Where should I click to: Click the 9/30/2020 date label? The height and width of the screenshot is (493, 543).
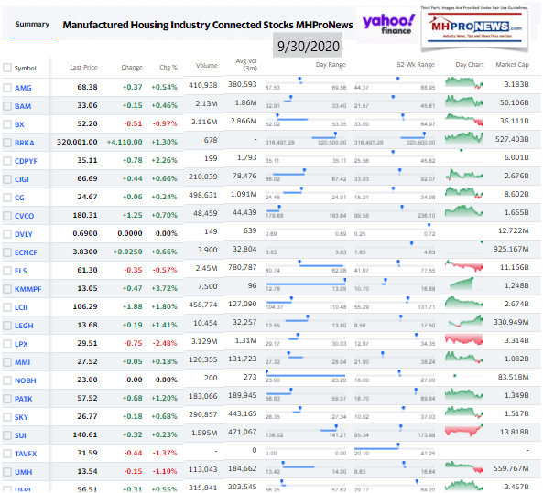tap(308, 46)
